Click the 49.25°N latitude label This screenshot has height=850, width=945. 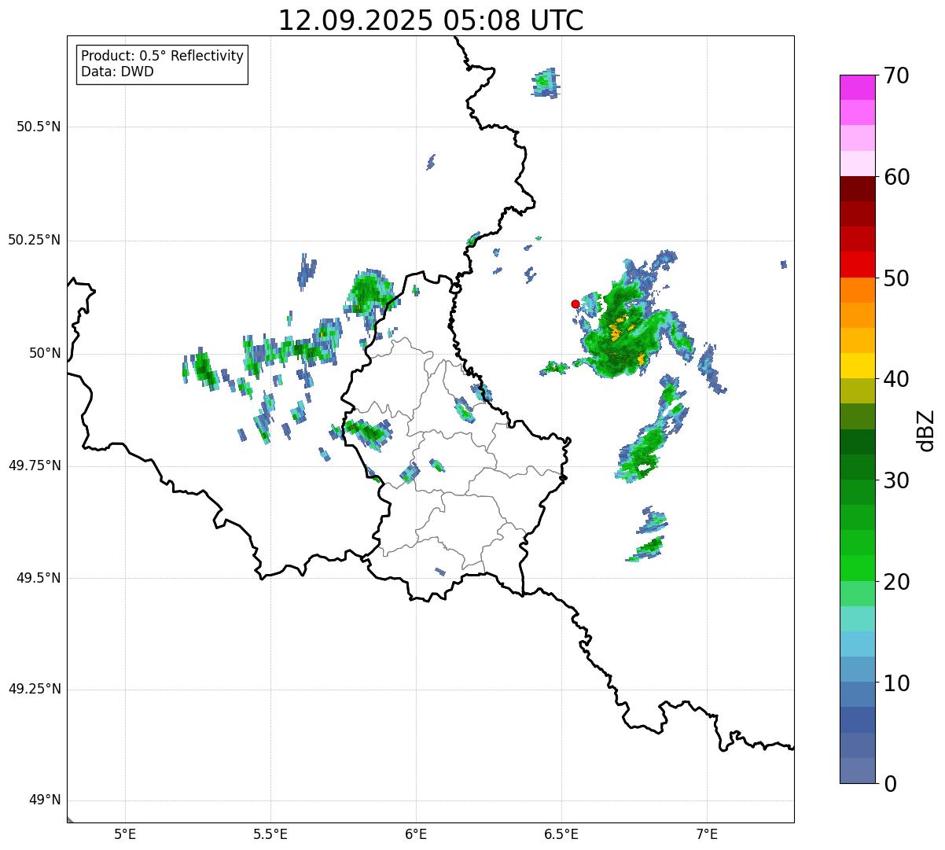click(x=35, y=689)
